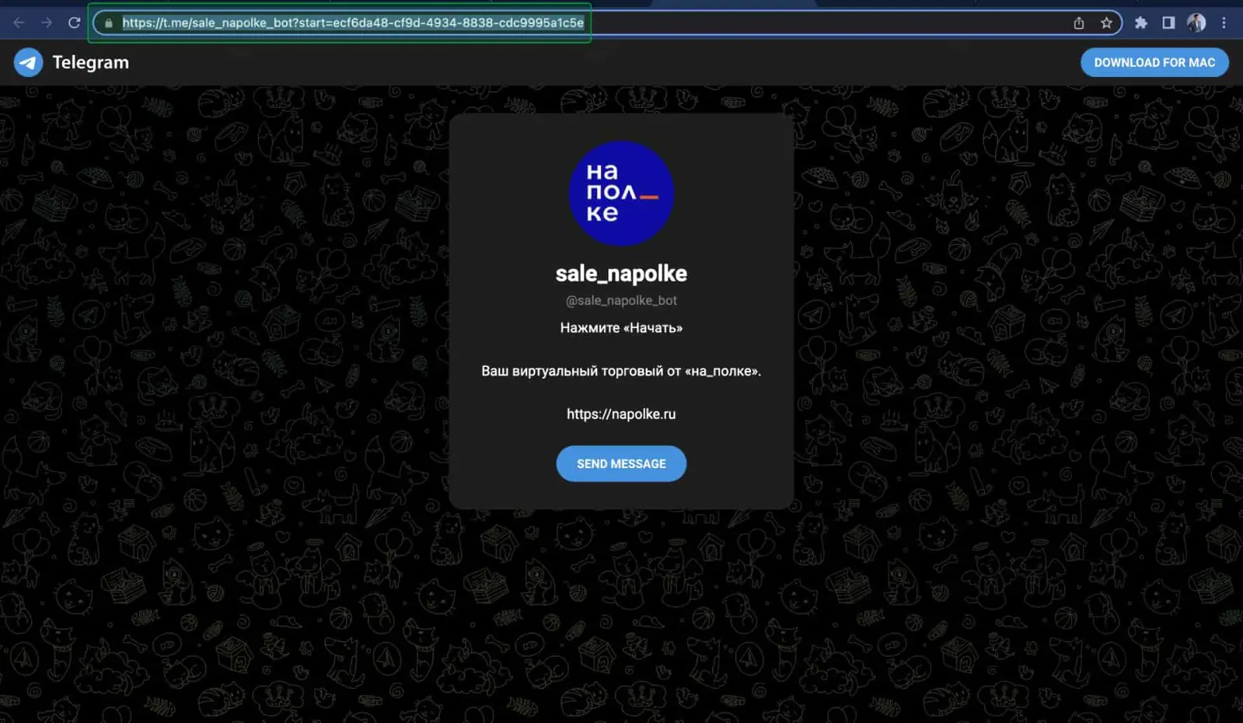1243x723 pixels.
Task: Download Telegram with Download for Mac button
Action: (x=1154, y=62)
